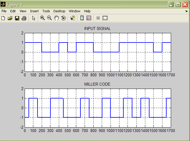Enable the Rotate 3D tool
This screenshot has width=190, height=141.
63,18
